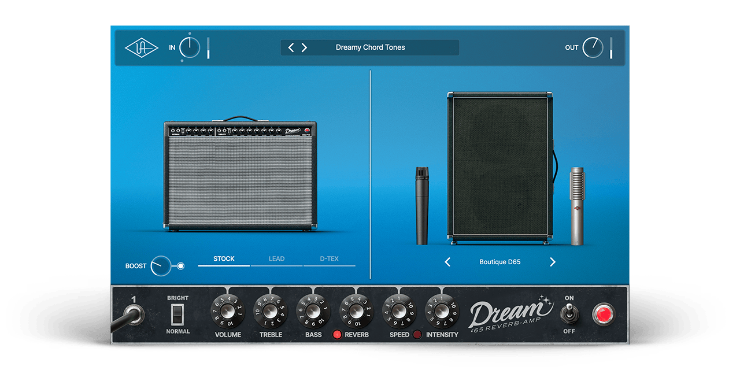Click the red jewel pilot light

604,315
